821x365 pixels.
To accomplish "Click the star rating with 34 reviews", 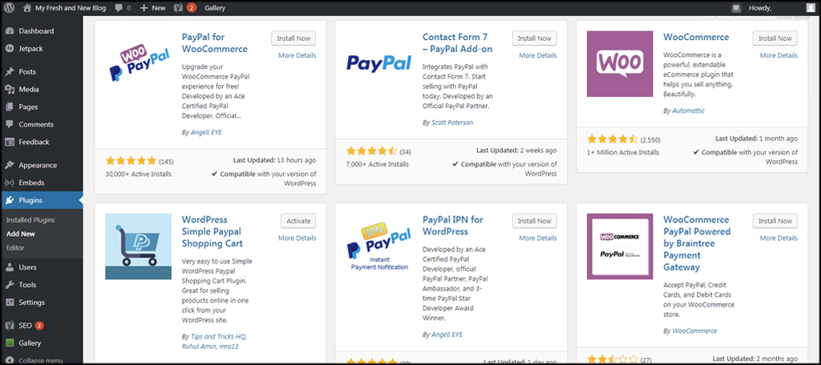I will click(372, 151).
